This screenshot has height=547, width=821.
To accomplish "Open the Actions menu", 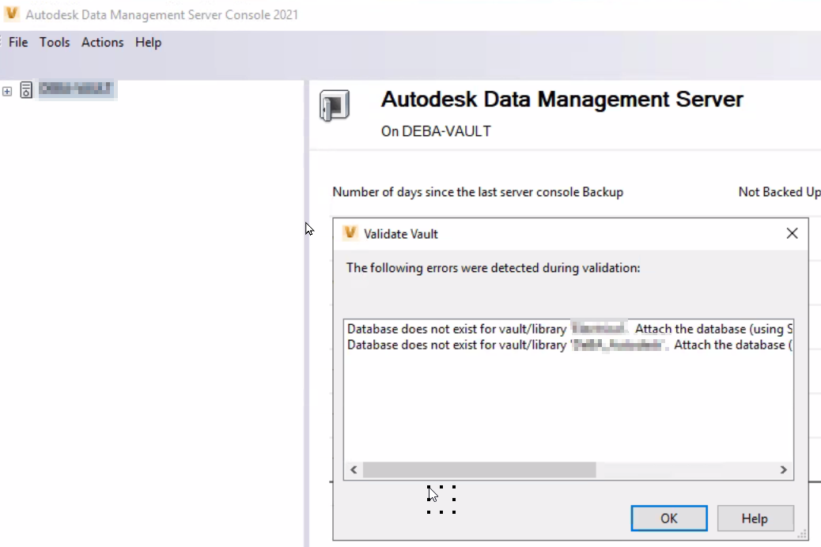I will pos(103,43).
